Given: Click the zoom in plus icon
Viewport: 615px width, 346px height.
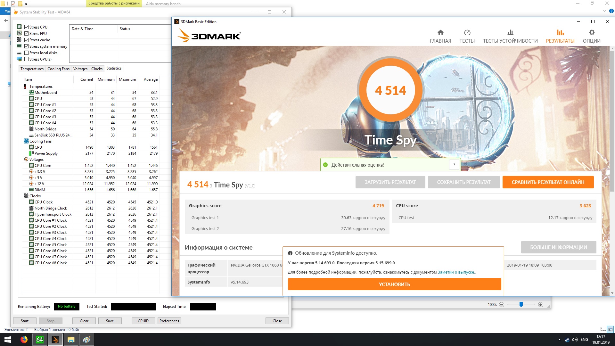Looking at the screenshot, I should (541, 305).
